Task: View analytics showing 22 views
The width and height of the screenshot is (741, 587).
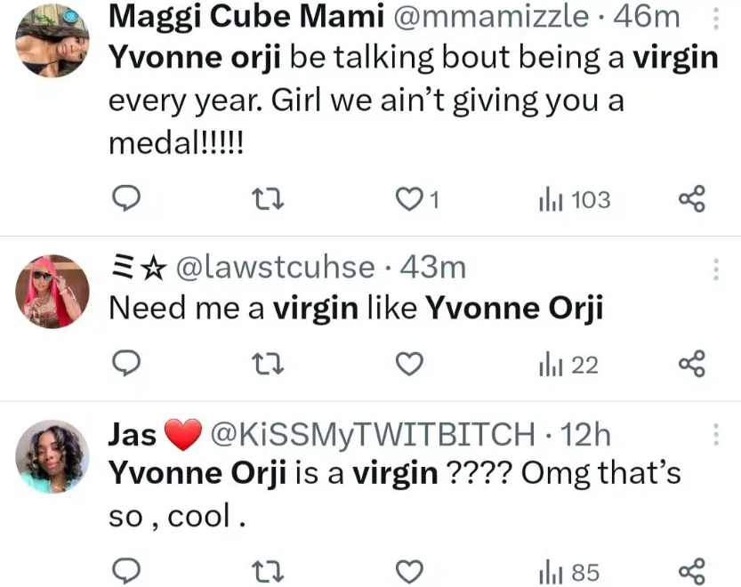Action: [568, 364]
